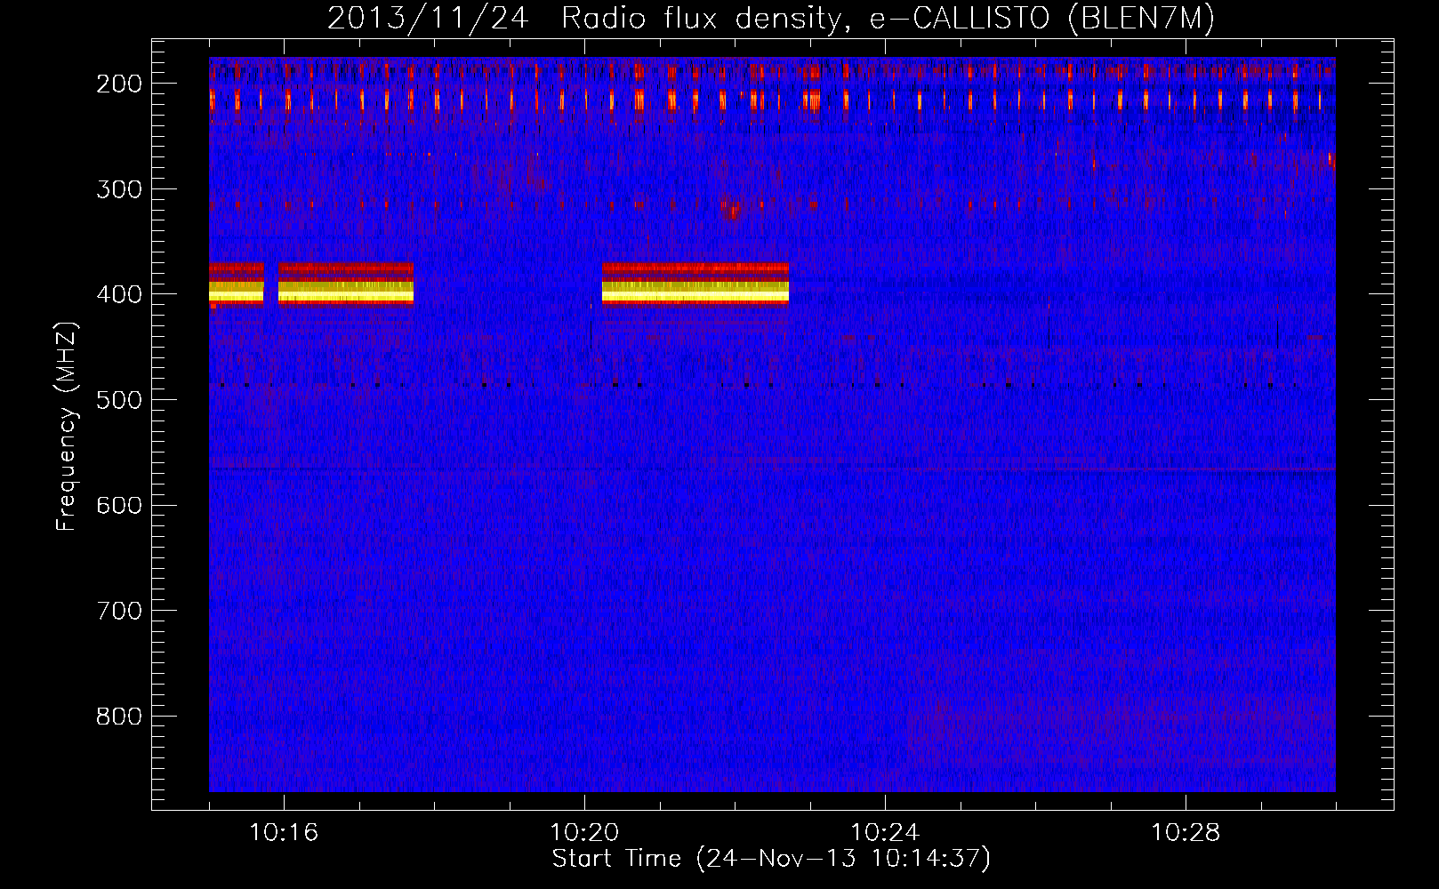Click the 400 frequency tick label
This screenshot has height=889, width=1439.
point(119,294)
